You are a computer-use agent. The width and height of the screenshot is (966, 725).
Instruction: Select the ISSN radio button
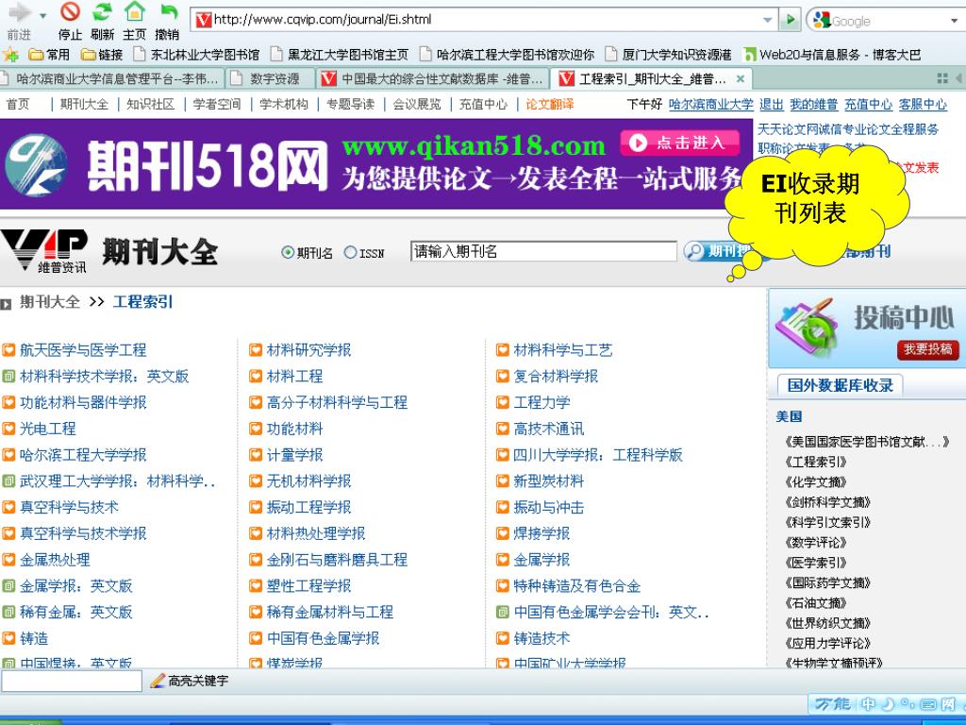[x=351, y=252]
